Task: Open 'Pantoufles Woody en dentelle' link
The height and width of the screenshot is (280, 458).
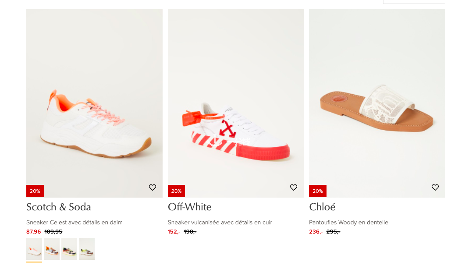Action: 349,223
